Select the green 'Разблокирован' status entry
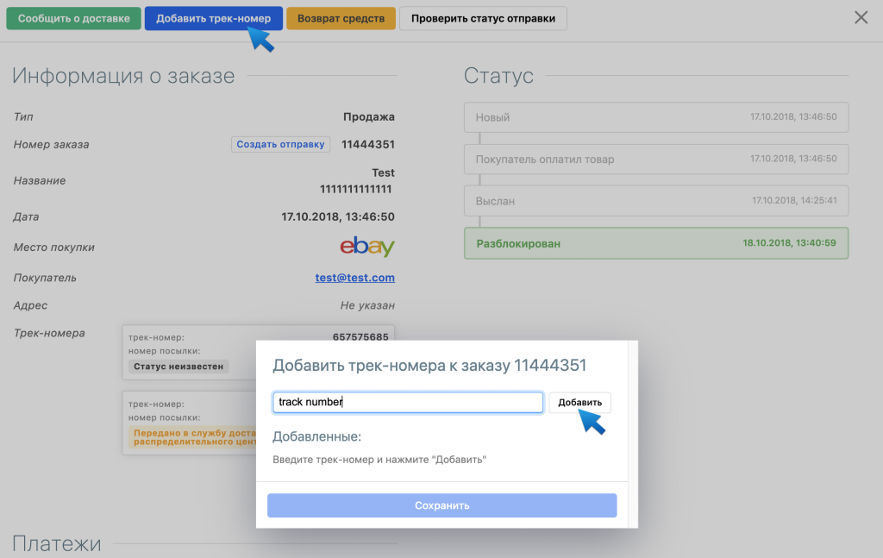883x558 pixels. (x=655, y=243)
